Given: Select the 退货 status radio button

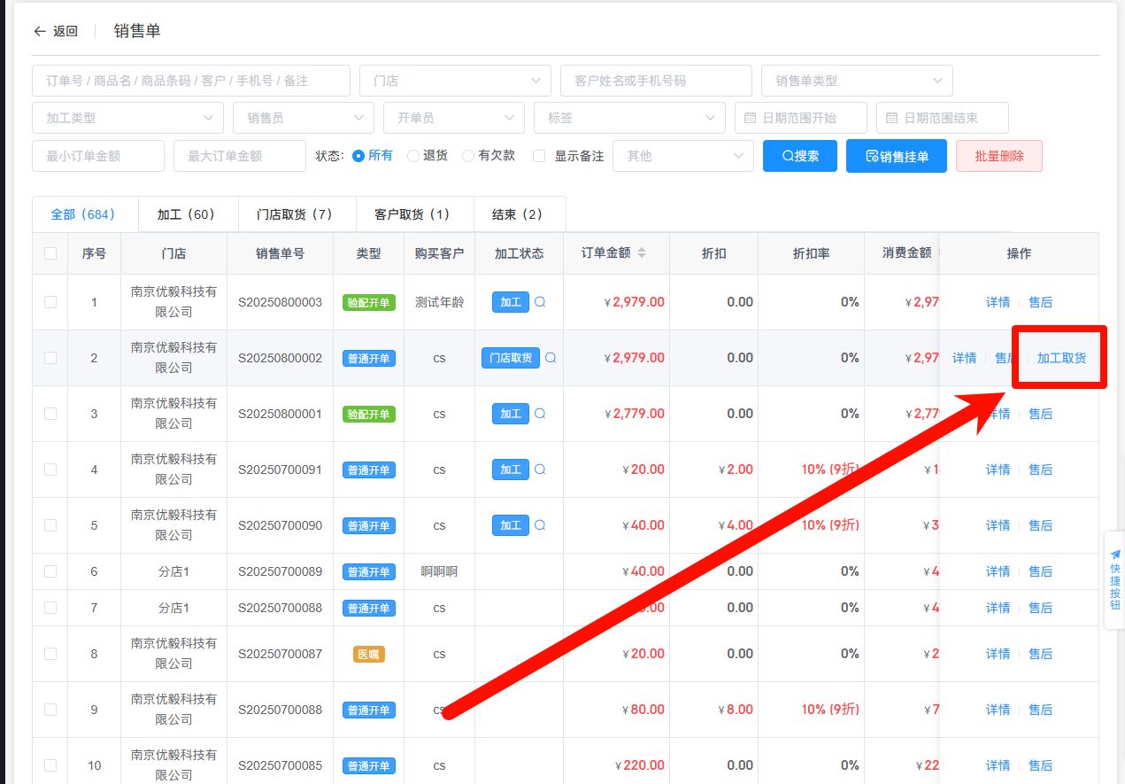Looking at the screenshot, I should (413, 156).
